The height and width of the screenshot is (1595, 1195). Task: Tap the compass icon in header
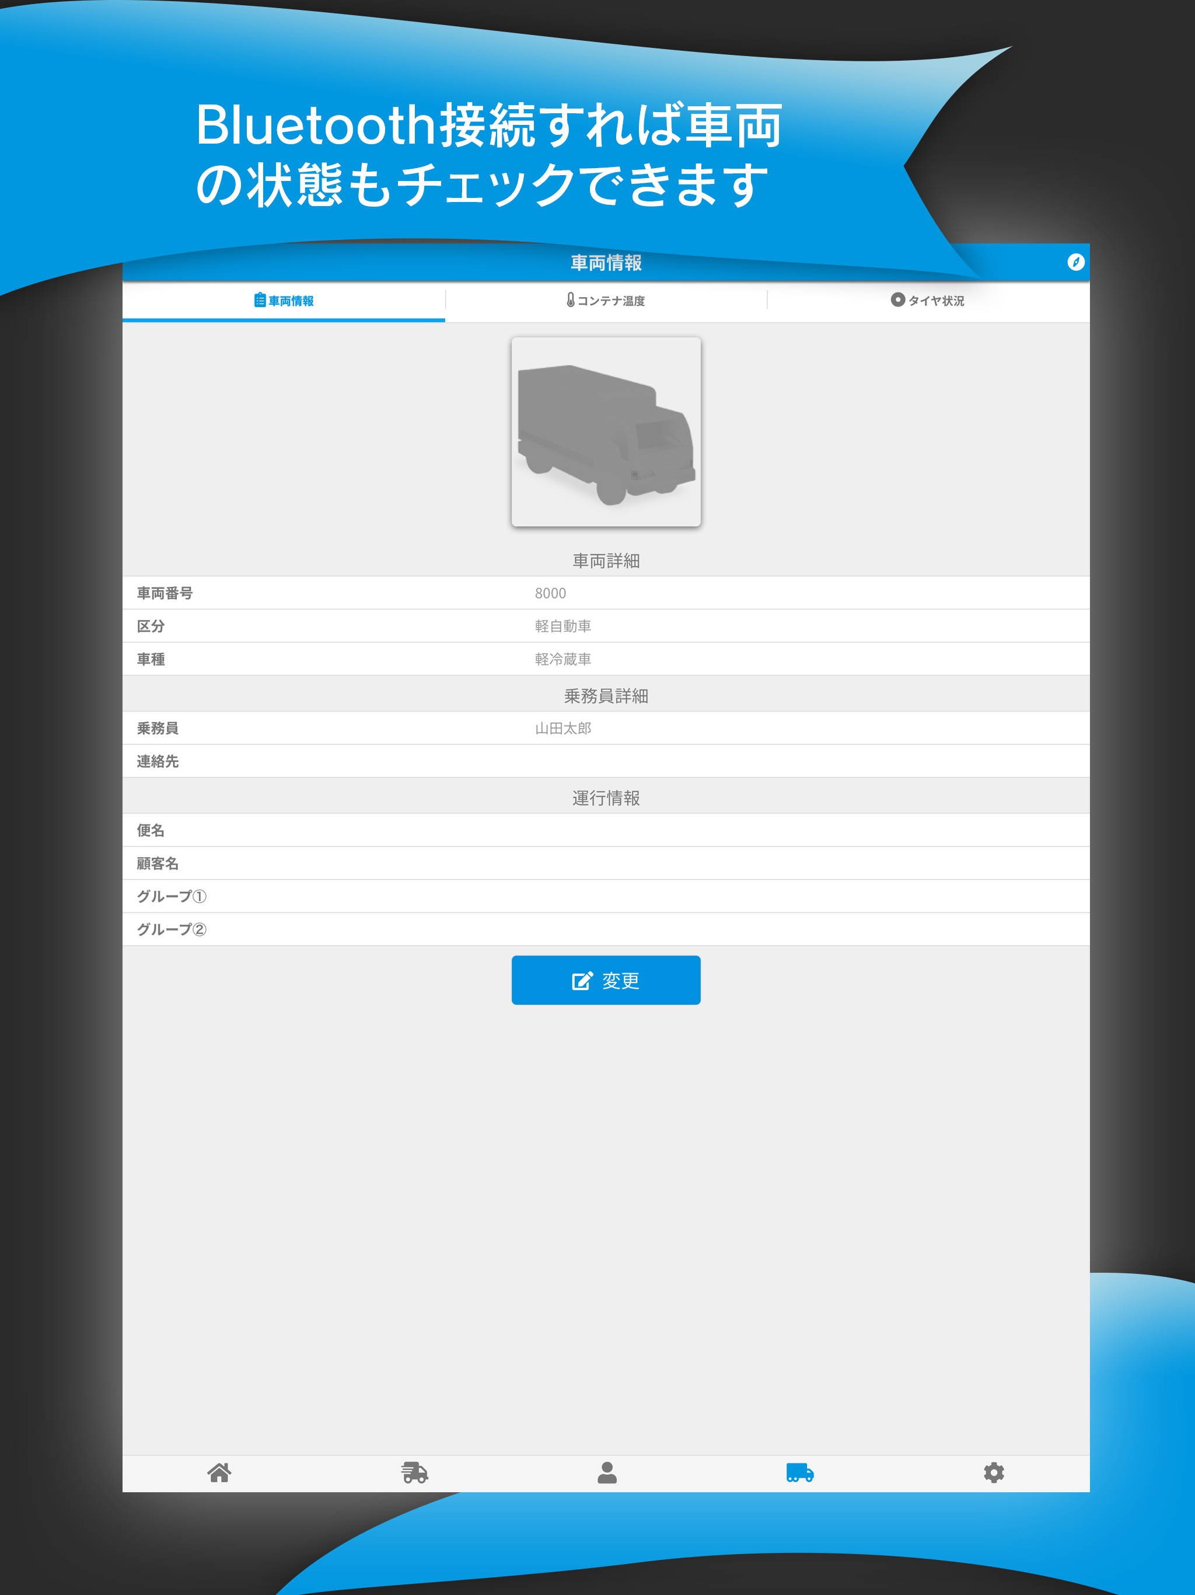(x=1075, y=263)
